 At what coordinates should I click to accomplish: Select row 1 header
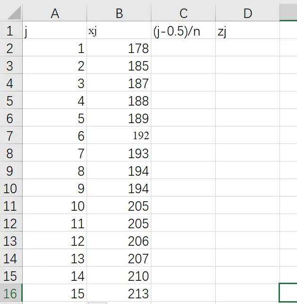coord(11,30)
